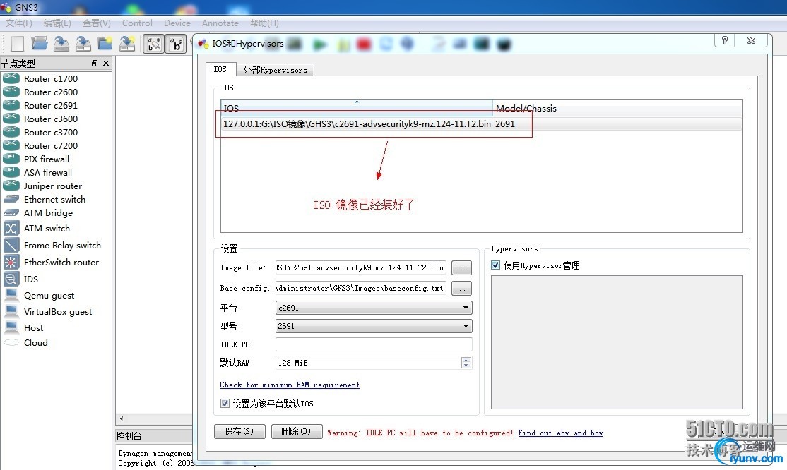Select Cloud node icon
Viewport: 787px width, 470px height.
(11, 342)
